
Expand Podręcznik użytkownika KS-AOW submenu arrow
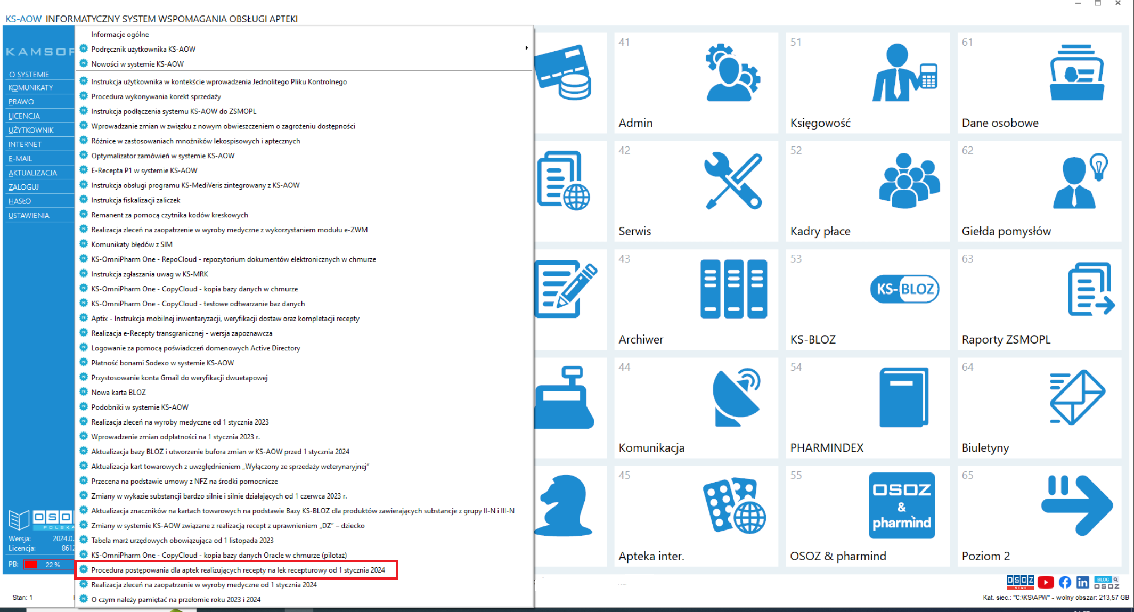pos(526,48)
